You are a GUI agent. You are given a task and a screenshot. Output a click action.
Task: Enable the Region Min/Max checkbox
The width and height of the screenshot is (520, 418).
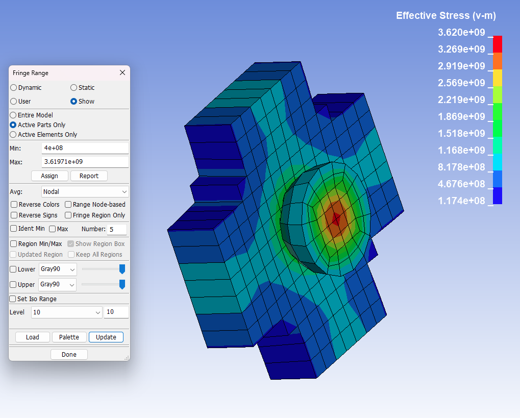pyautogui.click(x=14, y=244)
